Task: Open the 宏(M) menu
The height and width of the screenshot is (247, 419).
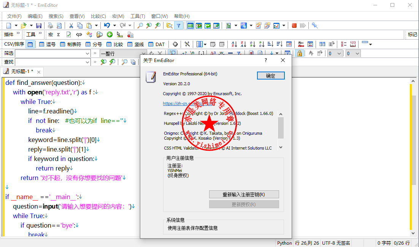Action: click(x=118, y=16)
